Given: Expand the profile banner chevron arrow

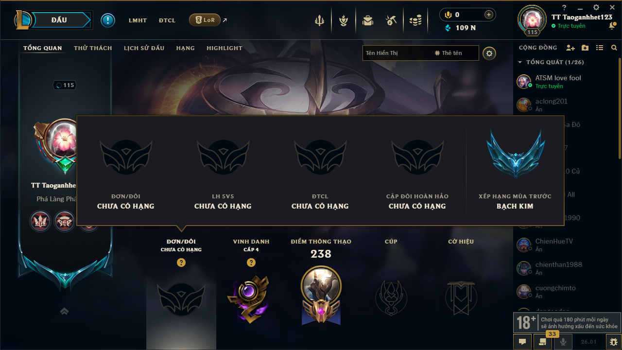Looking at the screenshot, I should 65,311.
